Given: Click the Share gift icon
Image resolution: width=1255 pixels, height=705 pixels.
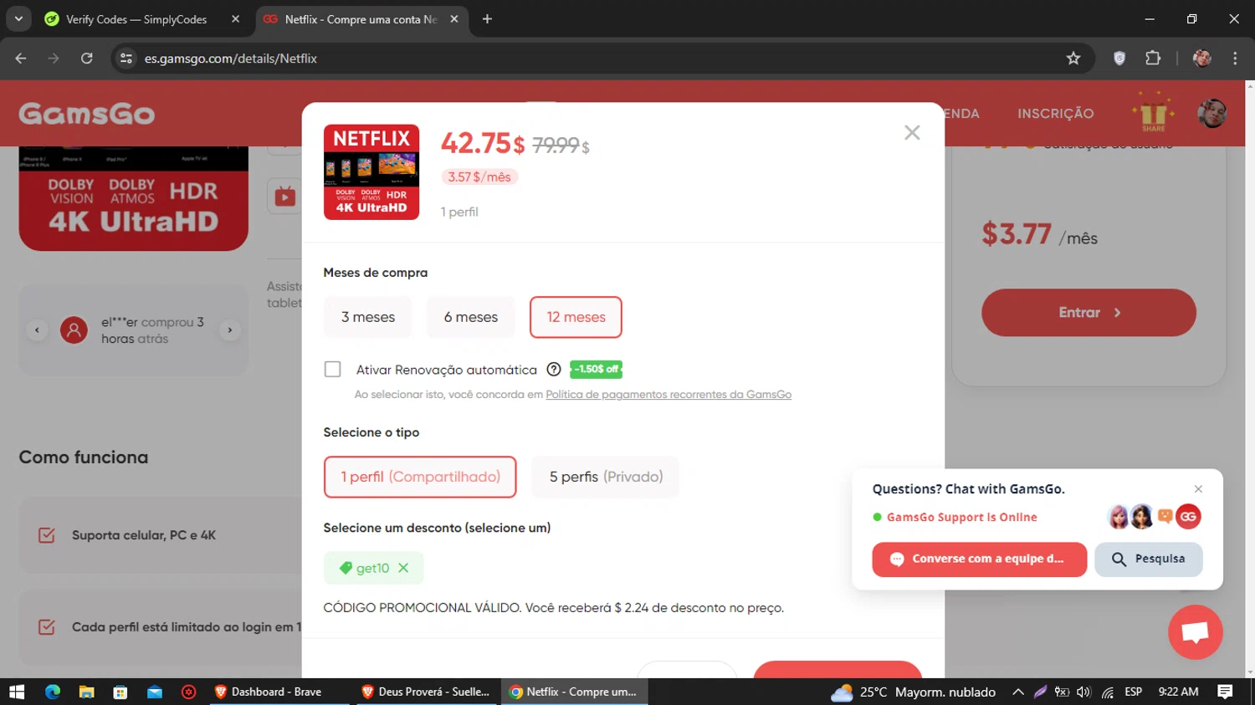Looking at the screenshot, I should [1153, 112].
